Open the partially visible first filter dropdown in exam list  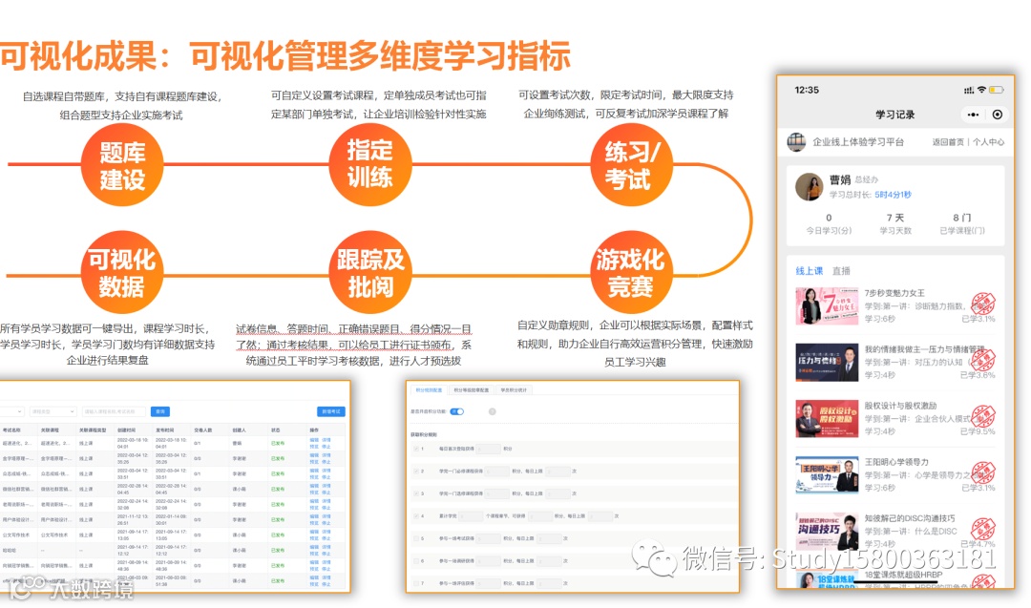coord(11,411)
